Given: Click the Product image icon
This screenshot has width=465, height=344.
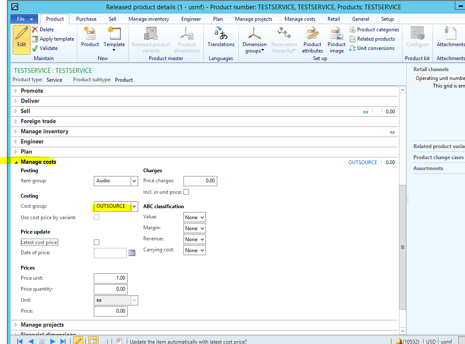Looking at the screenshot, I should tap(336, 34).
